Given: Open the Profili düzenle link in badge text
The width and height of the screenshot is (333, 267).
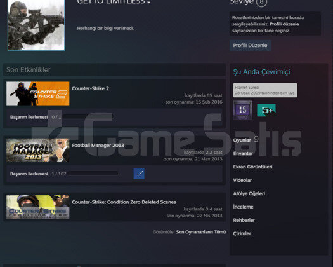Looking at the screenshot, I should point(284,24).
